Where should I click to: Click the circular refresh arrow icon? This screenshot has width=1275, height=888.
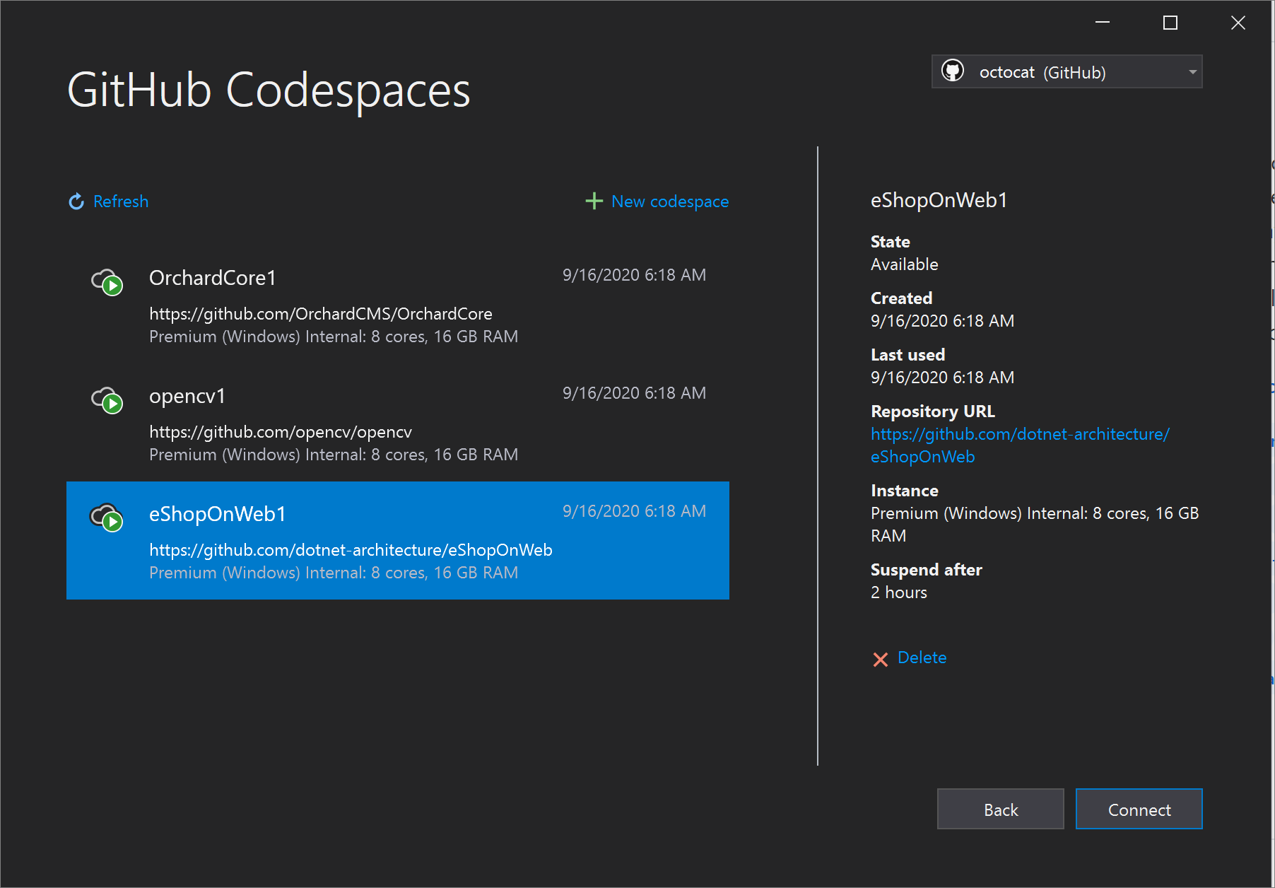point(76,201)
